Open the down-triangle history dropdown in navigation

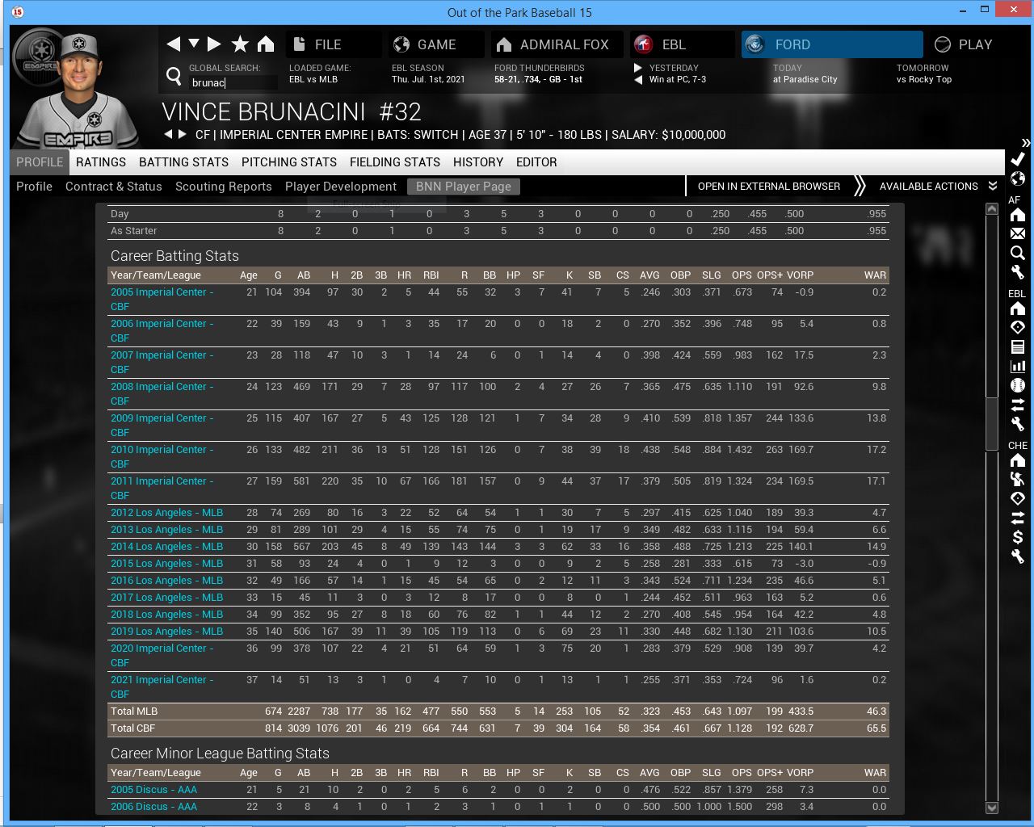coord(194,44)
